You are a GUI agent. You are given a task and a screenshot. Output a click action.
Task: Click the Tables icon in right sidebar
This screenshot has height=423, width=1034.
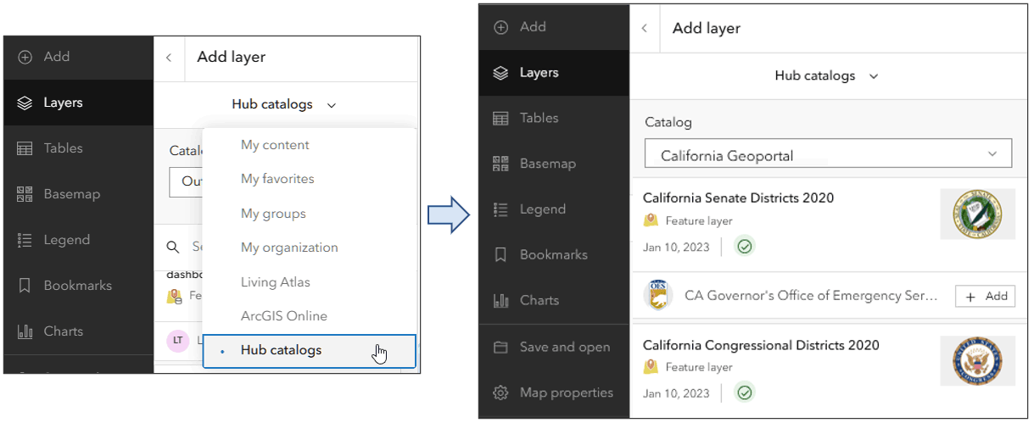click(x=500, y=119)
